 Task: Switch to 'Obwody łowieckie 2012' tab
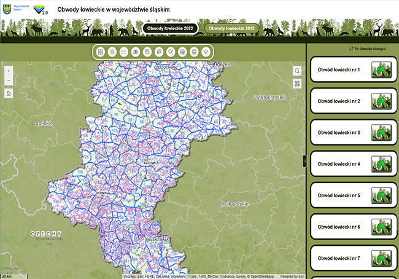click(x=231, y=28)
